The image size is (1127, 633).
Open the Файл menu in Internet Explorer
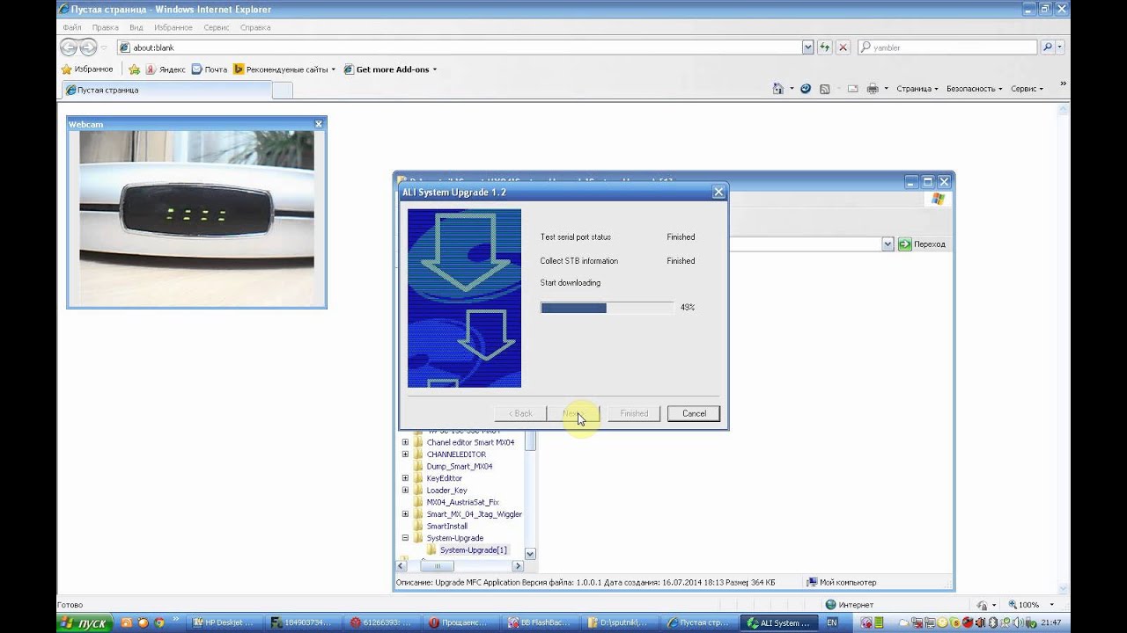tap(72, 27)
